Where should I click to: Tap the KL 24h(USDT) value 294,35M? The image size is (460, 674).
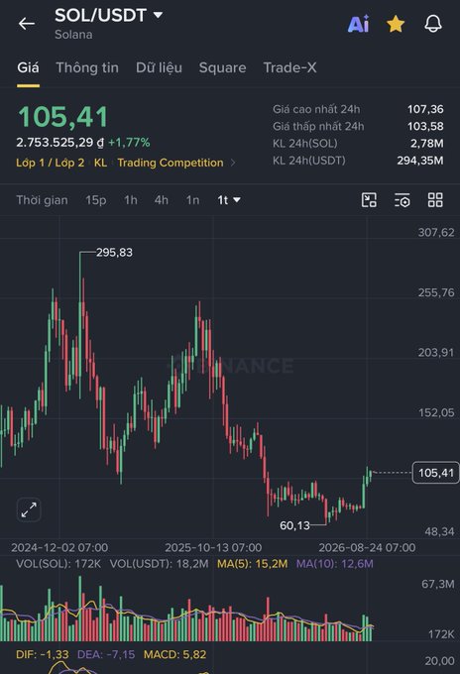pos(420,161)
